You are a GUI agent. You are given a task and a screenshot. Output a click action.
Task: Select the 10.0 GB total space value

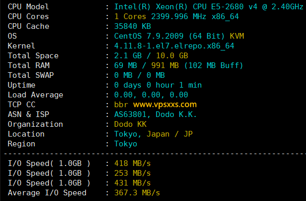(x=172, y=56)
